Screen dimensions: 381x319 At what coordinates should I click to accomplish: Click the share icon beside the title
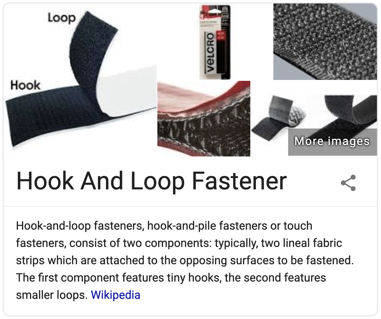tap(348, 183)
